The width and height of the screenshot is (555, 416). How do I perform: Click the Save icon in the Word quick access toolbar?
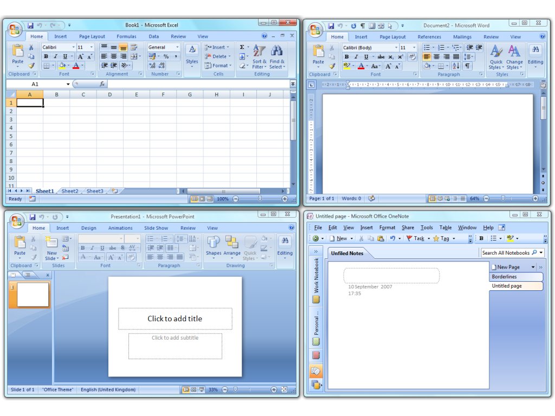[331, 26]
